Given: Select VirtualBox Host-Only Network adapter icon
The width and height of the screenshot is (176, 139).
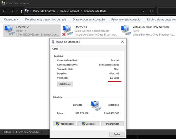Looking at the screenshot, I should (126, 30).
